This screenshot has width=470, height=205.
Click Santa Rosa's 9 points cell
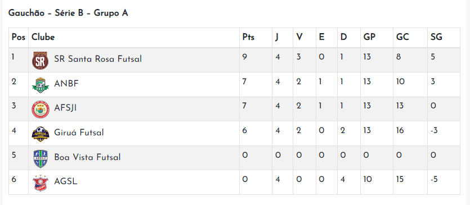[x=256, y=60]
